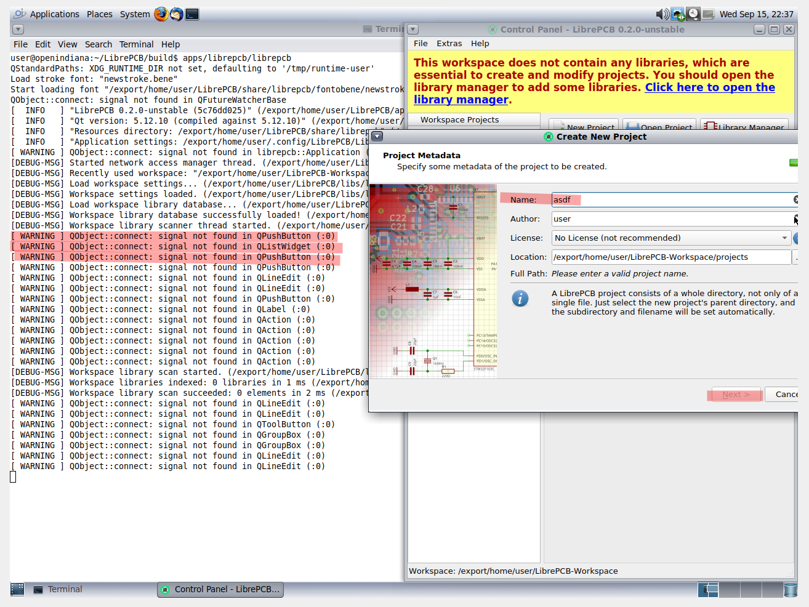Click the clock icon in the system tray
Image resolution: width=809 pixels, height=607 pixels.
coord(693,14)
